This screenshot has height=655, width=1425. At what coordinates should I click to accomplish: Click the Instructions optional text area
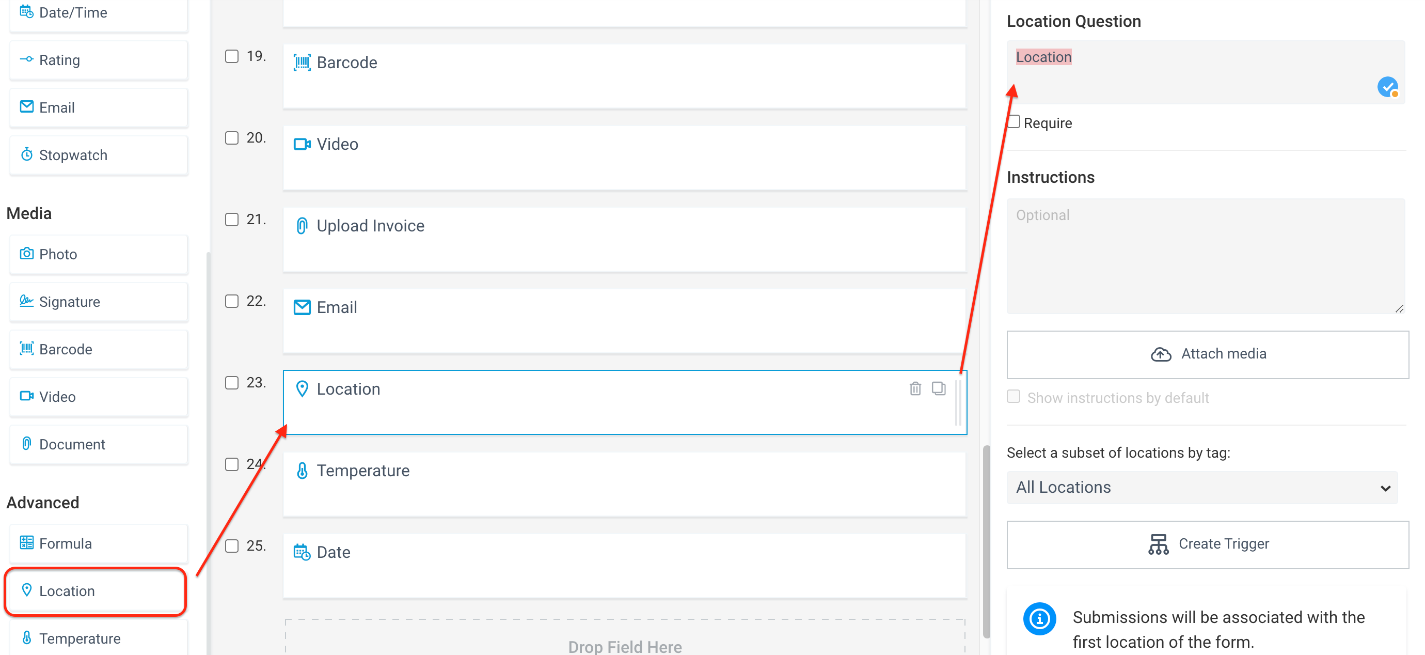[1206, 256]
